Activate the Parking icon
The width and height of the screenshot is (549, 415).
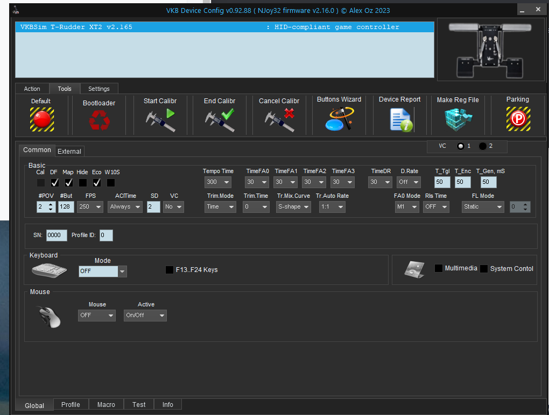click(518, 119)
